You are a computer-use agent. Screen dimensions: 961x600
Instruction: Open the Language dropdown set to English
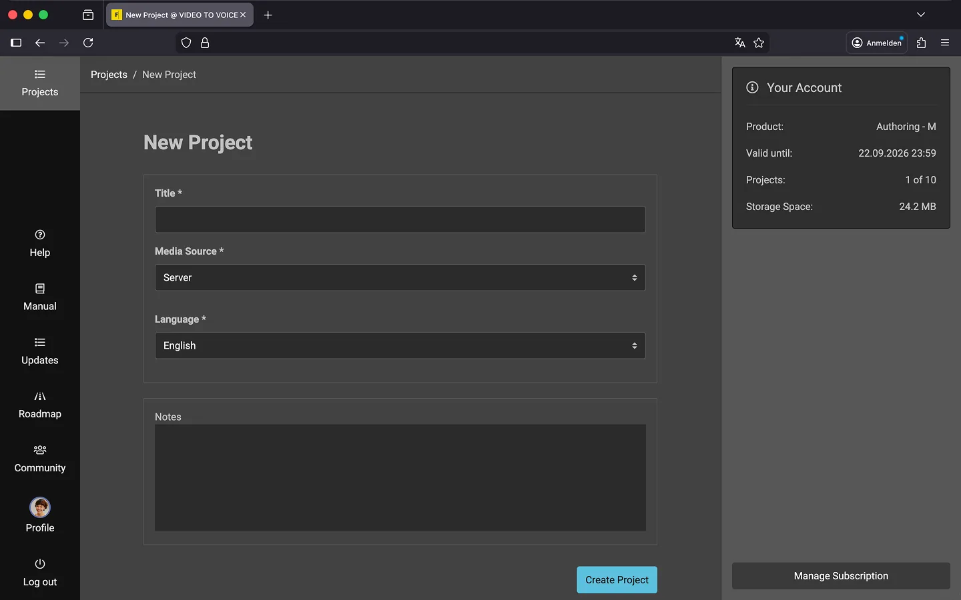point(400,345)
